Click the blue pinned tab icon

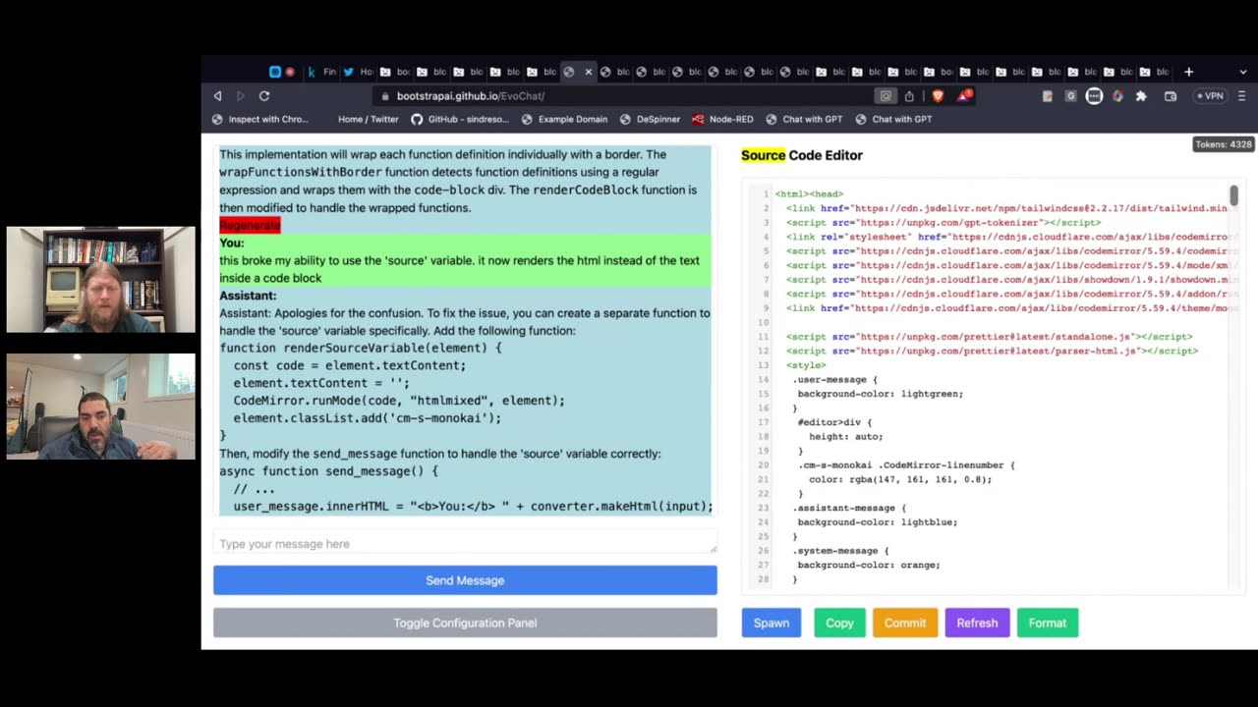tap(275, 72)
